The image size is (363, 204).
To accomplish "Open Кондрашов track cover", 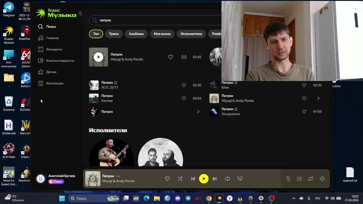I will pos(214,112).
